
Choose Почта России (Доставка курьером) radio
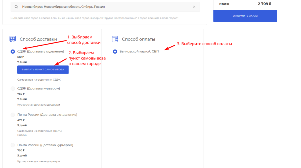13,145
